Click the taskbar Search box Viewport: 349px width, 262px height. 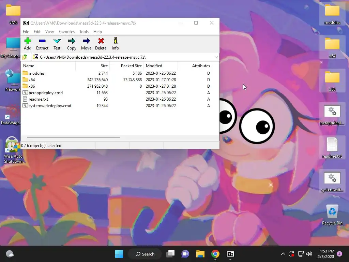point(145,254)
